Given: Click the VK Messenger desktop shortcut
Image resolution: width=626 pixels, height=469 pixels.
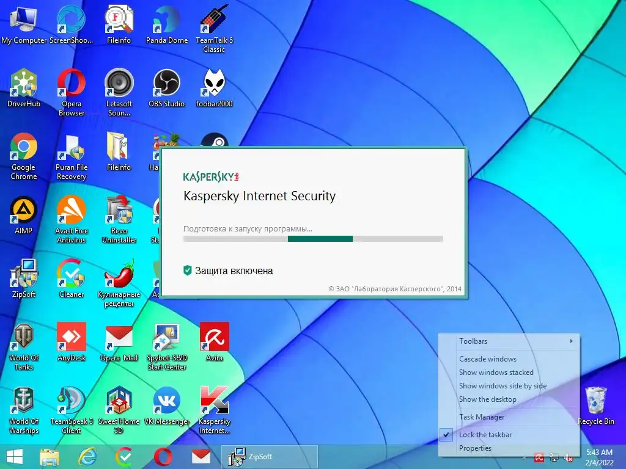Looking at the screenshot, I should [x=166, y=405].
